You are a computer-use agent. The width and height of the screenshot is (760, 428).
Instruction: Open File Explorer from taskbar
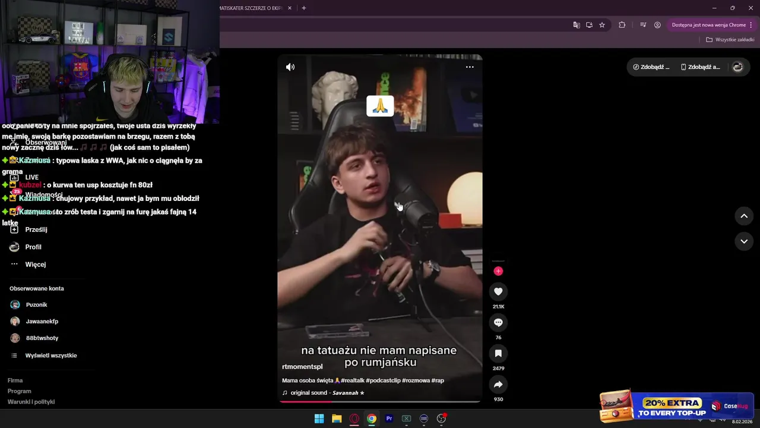pyautogui.click(x=337, y=418)
